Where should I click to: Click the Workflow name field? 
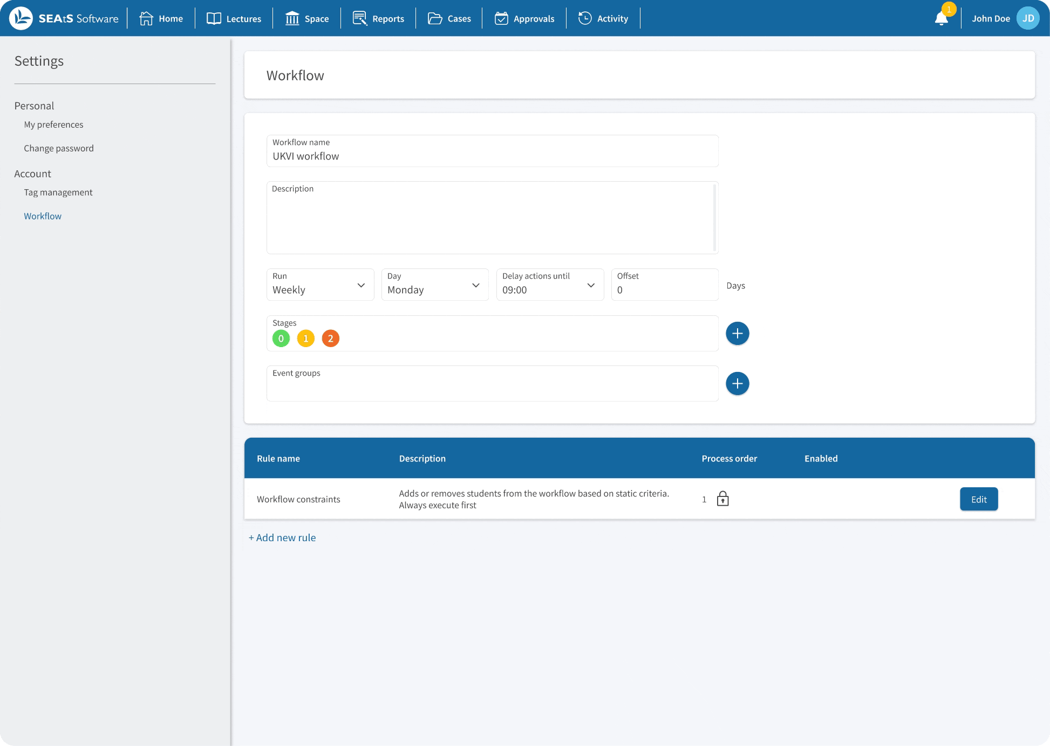click(493, 151)
